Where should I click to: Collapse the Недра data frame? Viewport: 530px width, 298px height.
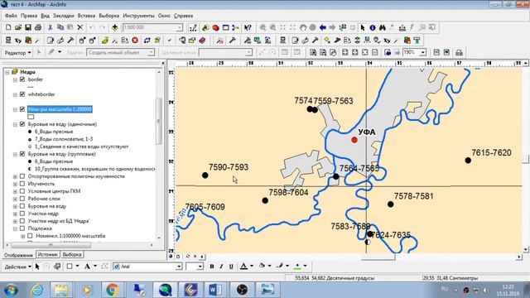[7, 72]
